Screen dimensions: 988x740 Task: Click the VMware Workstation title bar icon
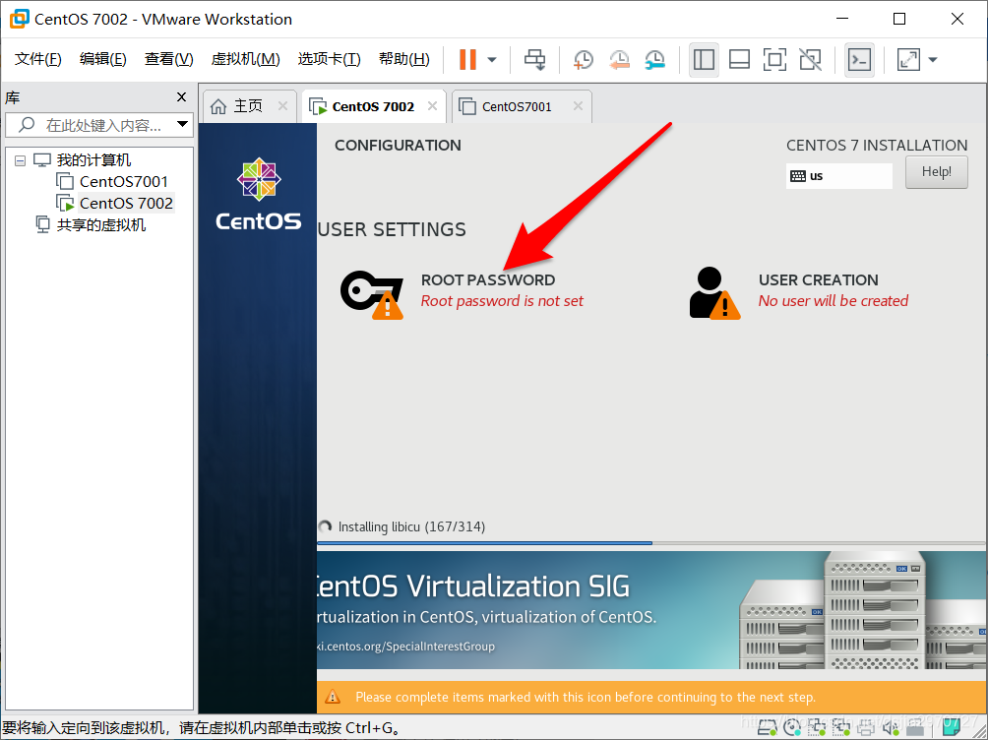click(x=19, y=19)
